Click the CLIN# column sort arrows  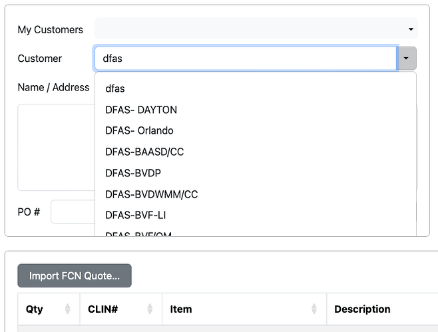point(150,309)
